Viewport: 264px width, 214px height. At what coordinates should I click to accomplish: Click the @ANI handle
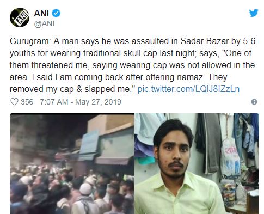44,23
